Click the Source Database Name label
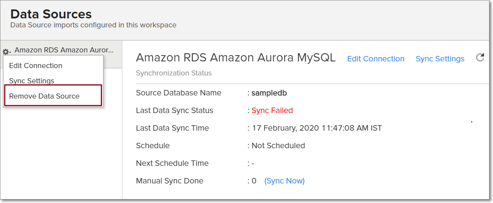The width and height of the screenshot is (493, 203). 179,93
